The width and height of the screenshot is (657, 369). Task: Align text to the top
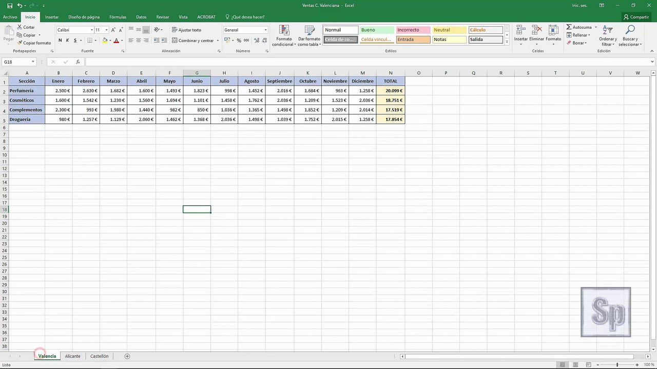click(131, 30)
